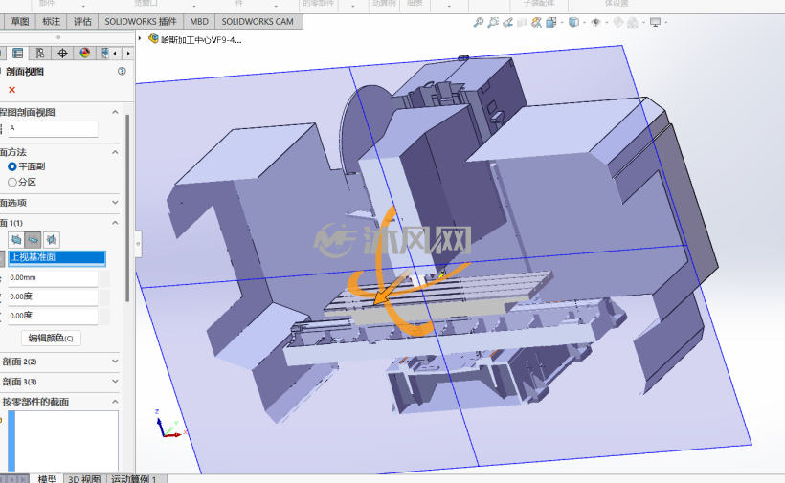The width and height of the screenshot is (785, 483).
Task: Select the front plane section icon
Action: pyautogui.click(x=16, y=240)
